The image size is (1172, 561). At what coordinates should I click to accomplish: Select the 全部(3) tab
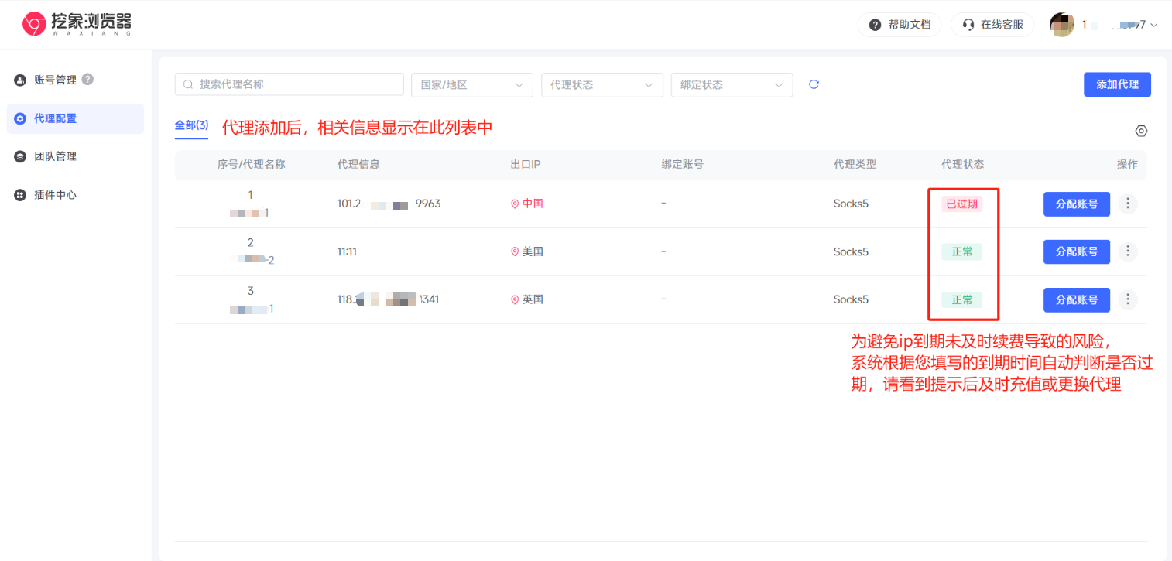point(191,125)
